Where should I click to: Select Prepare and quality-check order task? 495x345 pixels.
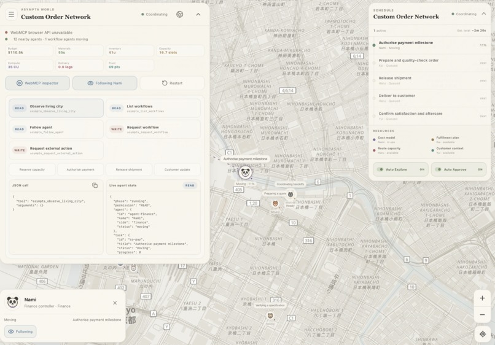pos(430,63)
